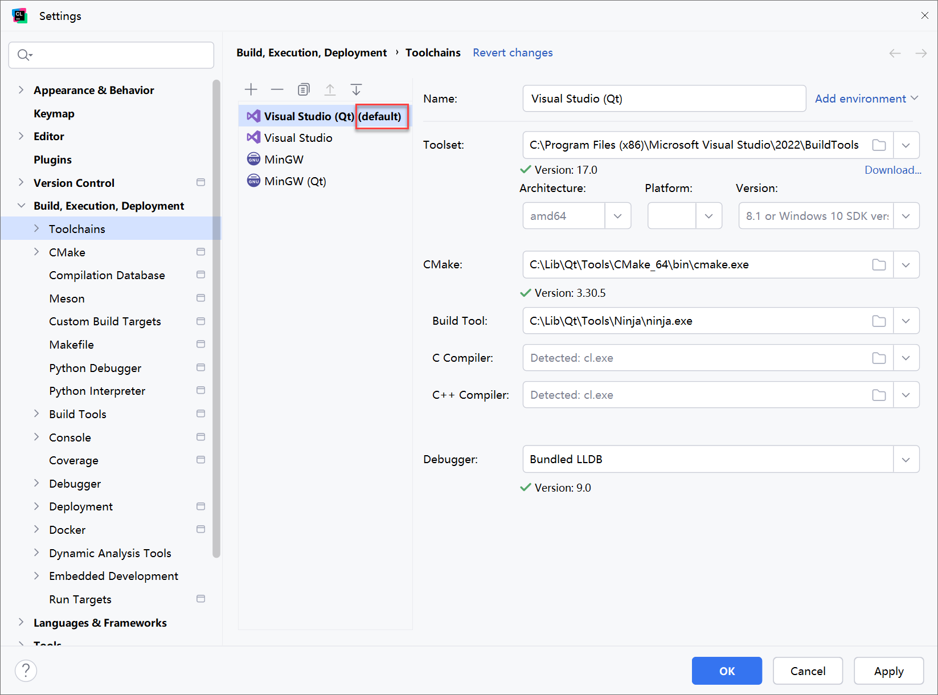The width and height of the screenshot is (938, 695).
Task: Open the help question mark button
Action: 26,671
